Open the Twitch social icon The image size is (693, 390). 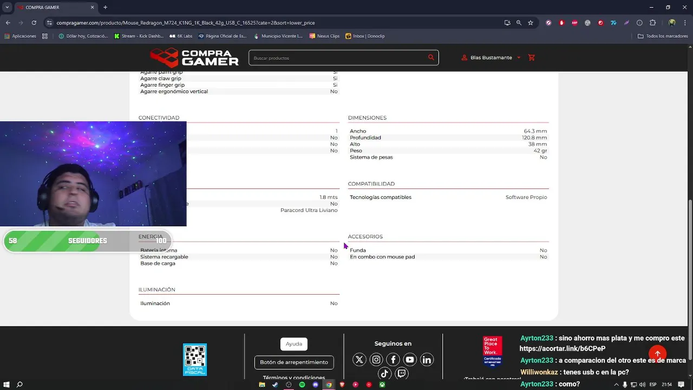pyautogui.click(x=401, y=373)
